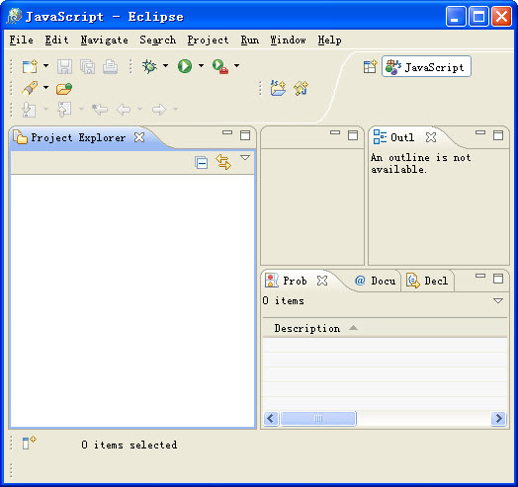Click the Problems table scroll right arrow
This screenshot has height=487, width=518.
[499, 419]
